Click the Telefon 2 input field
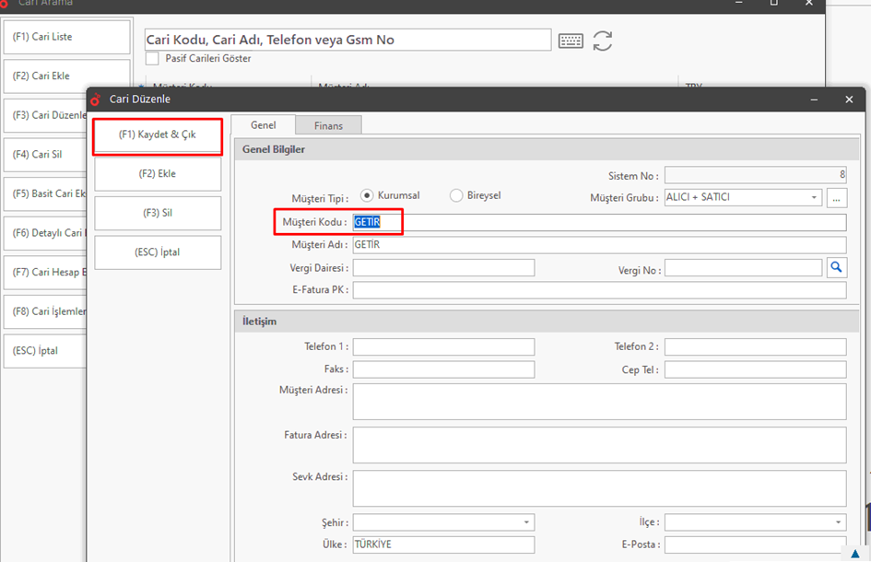Screen dimensions: 871x562 click(756, 347)
